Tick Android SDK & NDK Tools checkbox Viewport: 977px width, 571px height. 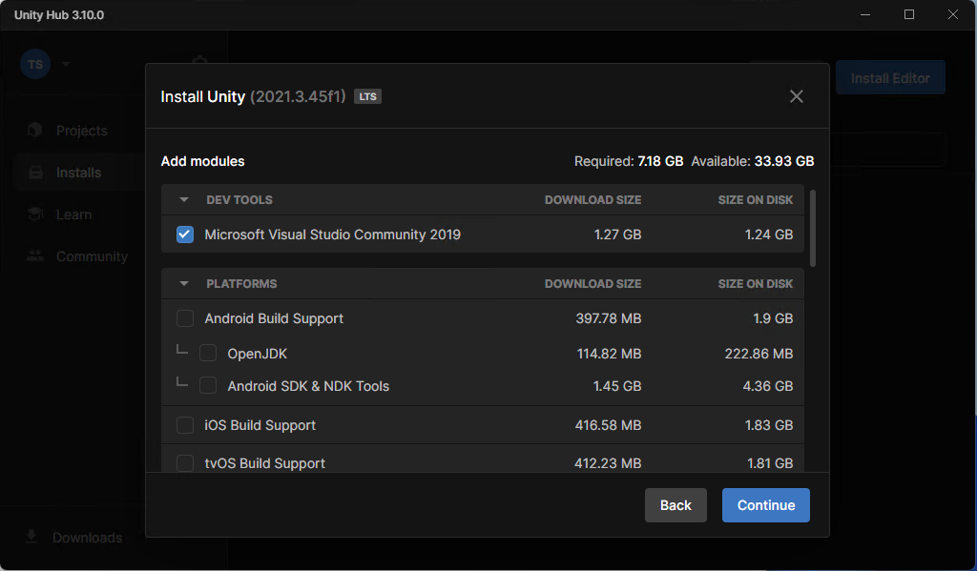[x=208, y=386]
